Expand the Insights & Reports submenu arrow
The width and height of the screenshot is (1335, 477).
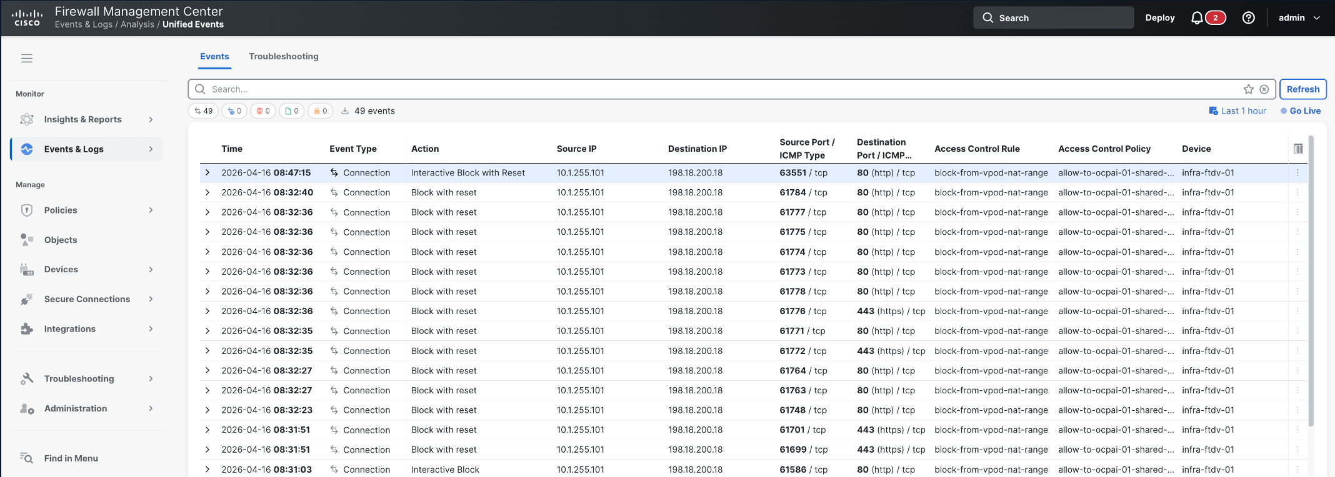[151, 119]
